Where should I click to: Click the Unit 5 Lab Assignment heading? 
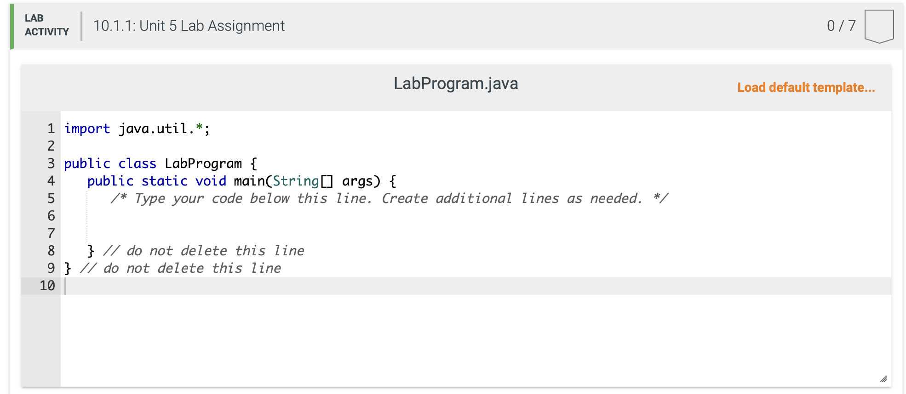pos(189,26)
